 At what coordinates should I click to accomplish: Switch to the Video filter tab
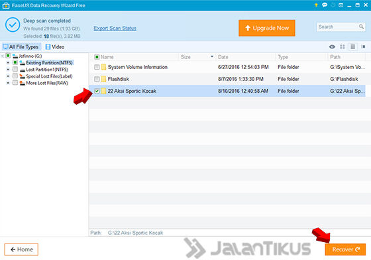pos(55,47)
